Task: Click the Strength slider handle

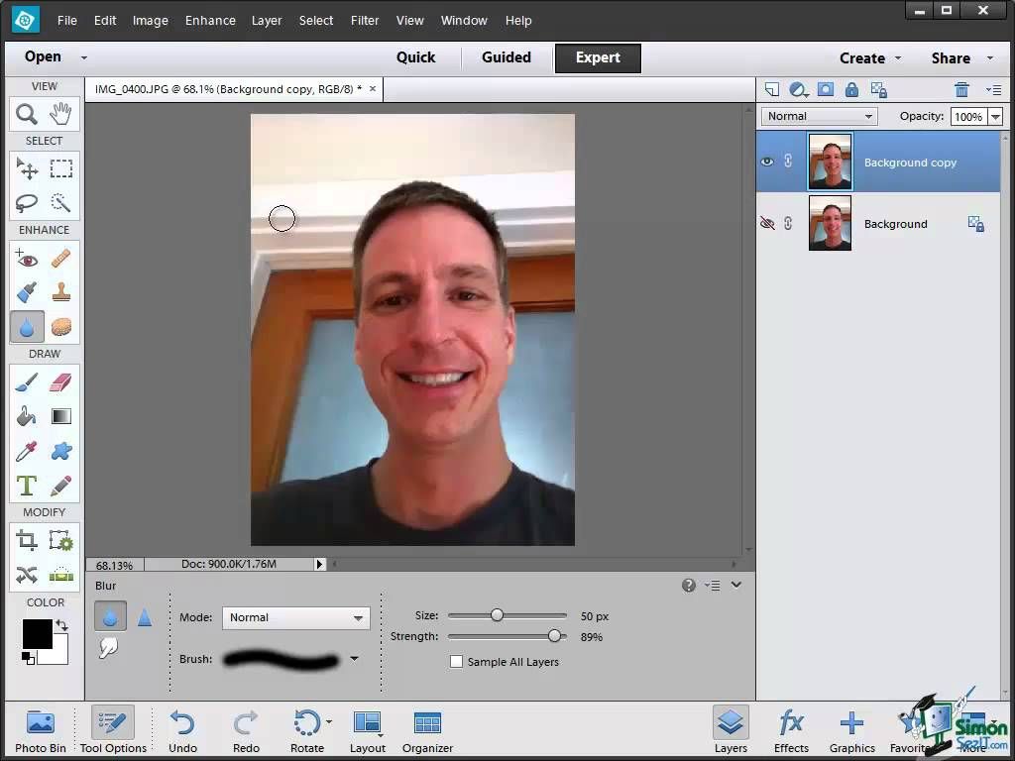Action: point(554,636)
